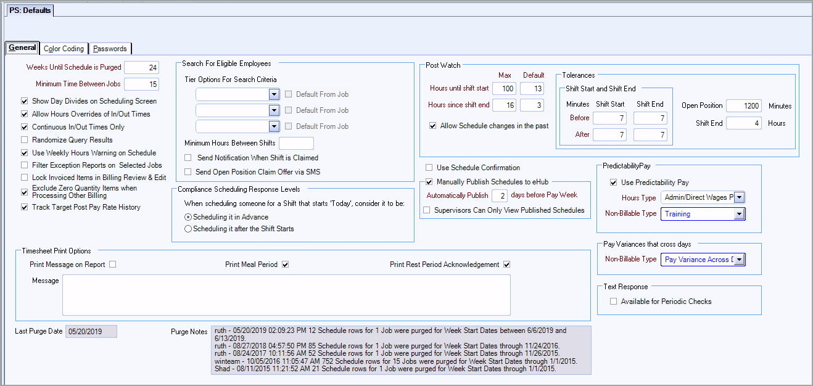Image resolution: width=813 pixels, height=386 pixels.
Task: Expand Pay Variances Non-Billable Type dropdown
Action: pyautogui.click(x=740, y=260)
